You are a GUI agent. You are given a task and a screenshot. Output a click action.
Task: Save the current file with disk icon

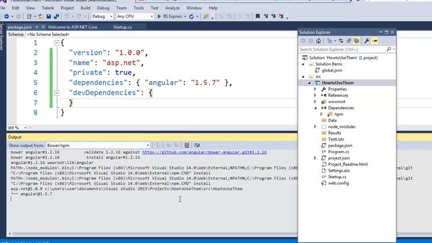(49, 16)
